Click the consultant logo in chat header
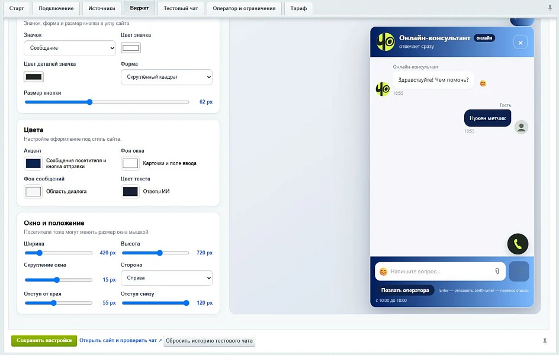Viewport: 559px width, 355px height. (385, 41)
